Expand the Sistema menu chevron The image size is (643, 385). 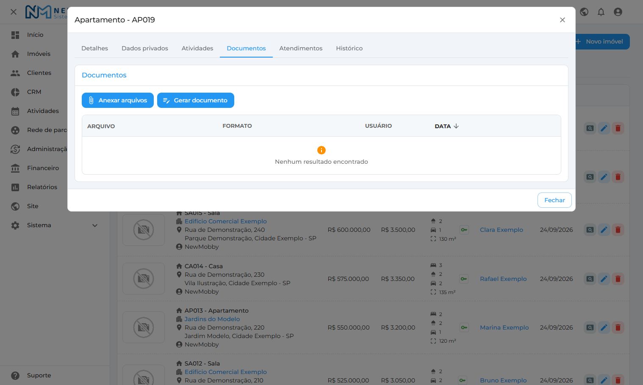pos(95,225)
